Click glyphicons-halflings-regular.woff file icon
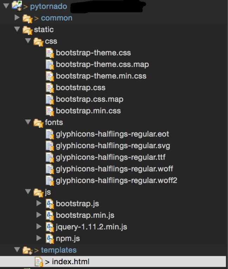The width and height of the screenshot is (228, 269). click(50, 169)
